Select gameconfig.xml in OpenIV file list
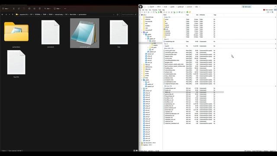 point(169,94)
